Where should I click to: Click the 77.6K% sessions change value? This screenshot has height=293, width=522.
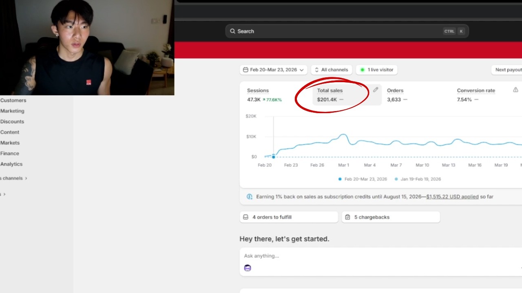coord(272,100)
